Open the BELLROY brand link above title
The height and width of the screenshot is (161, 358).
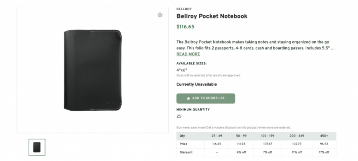[184, 9]
